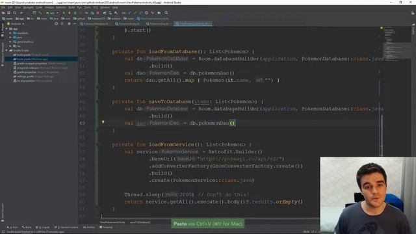Open the Build menu
This screenshot has width=416, height=234.
click(x=71, y=7)
